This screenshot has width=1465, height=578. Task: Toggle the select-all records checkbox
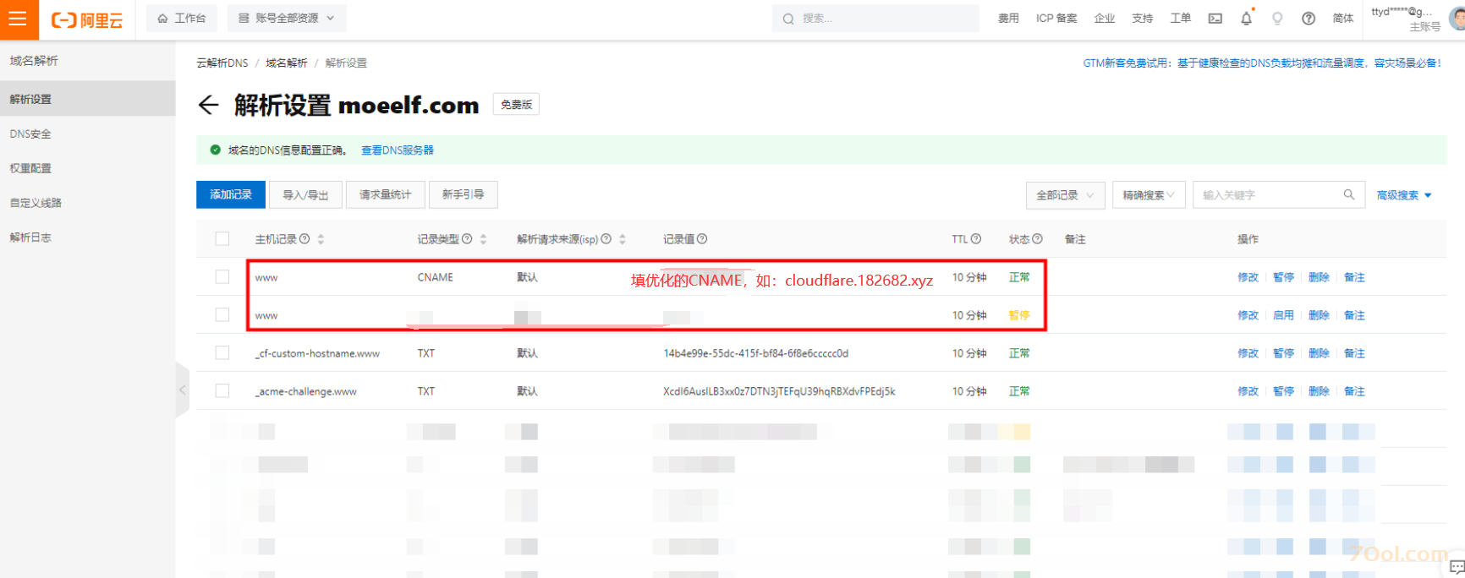pos(222,239)
